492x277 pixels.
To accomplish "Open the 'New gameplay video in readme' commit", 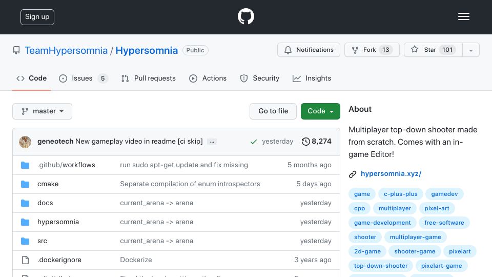I will point(139,142).
